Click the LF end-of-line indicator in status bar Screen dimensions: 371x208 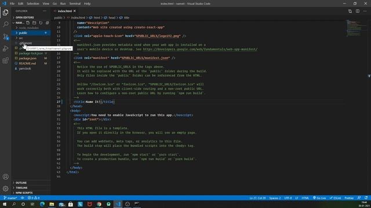click(x=296, y=198)
